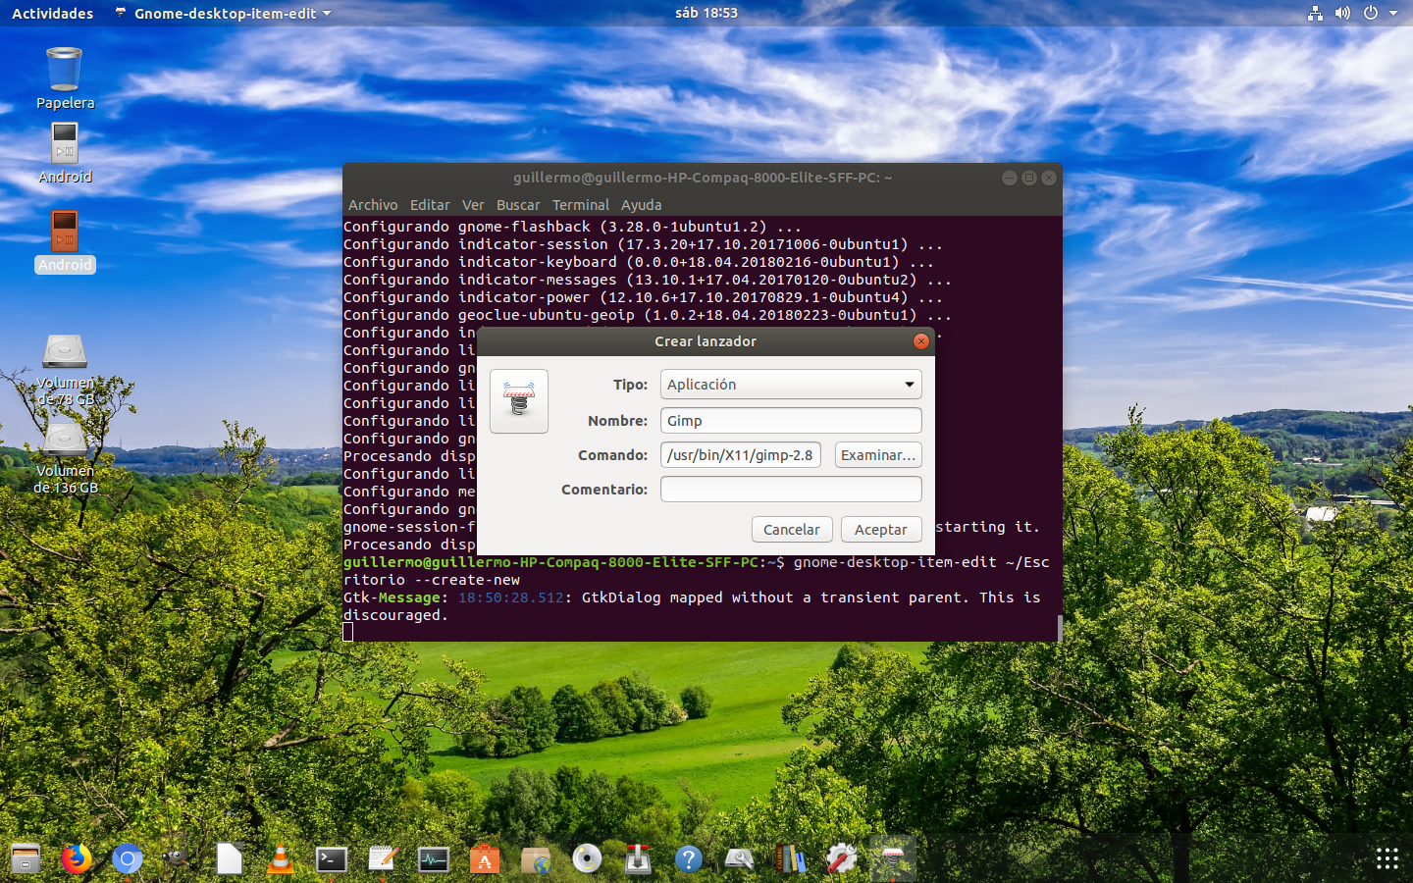The width and height of the screenshot is (1413, 883).
Task: Click the Aceptar button
Action: click(880, 529)
